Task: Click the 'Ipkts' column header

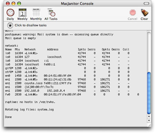Action: [82, 49]
